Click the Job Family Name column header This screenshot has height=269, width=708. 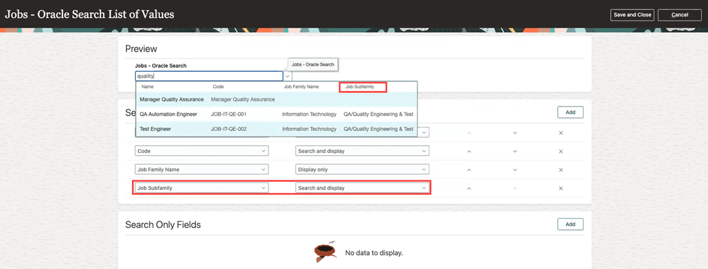pos(301,87)
